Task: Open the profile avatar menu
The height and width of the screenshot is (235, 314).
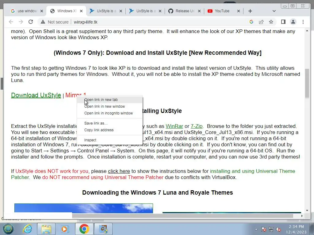Action: (293, 22)
